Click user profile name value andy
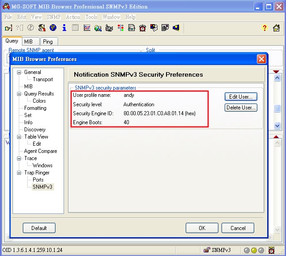Screen dimensions: 286x256 coord(129,95)
